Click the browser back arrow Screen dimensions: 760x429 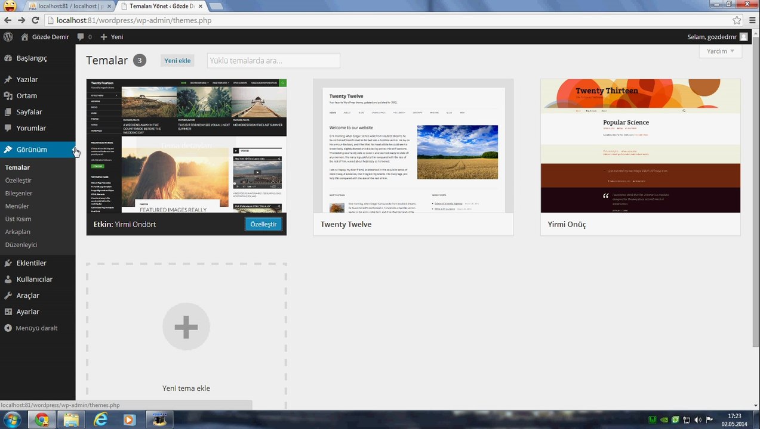coord(8,20)
